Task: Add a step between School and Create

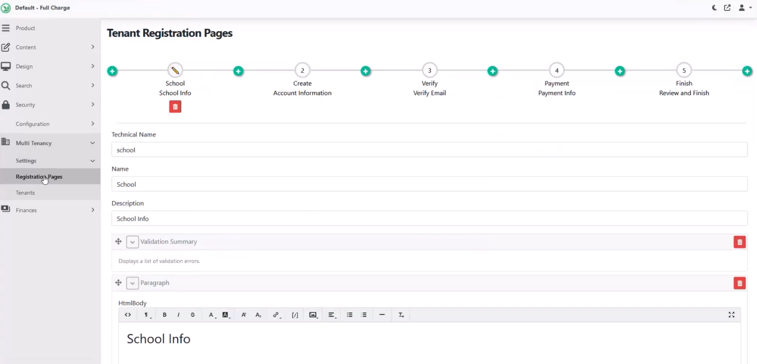Action: (x=238, y=71)
